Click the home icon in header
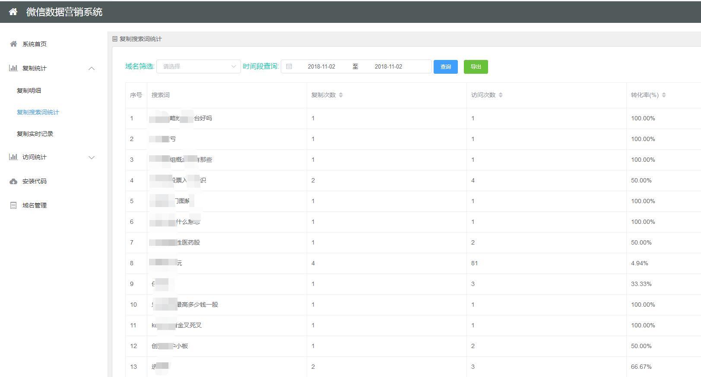 tap(13, 12)
